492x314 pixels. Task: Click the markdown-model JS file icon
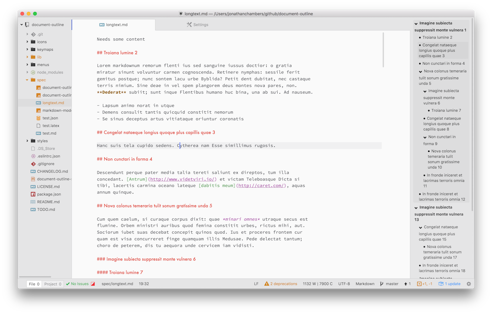click(x=38, y=110)
